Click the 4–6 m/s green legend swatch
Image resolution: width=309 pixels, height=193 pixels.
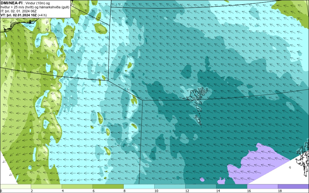coord(77,187)
